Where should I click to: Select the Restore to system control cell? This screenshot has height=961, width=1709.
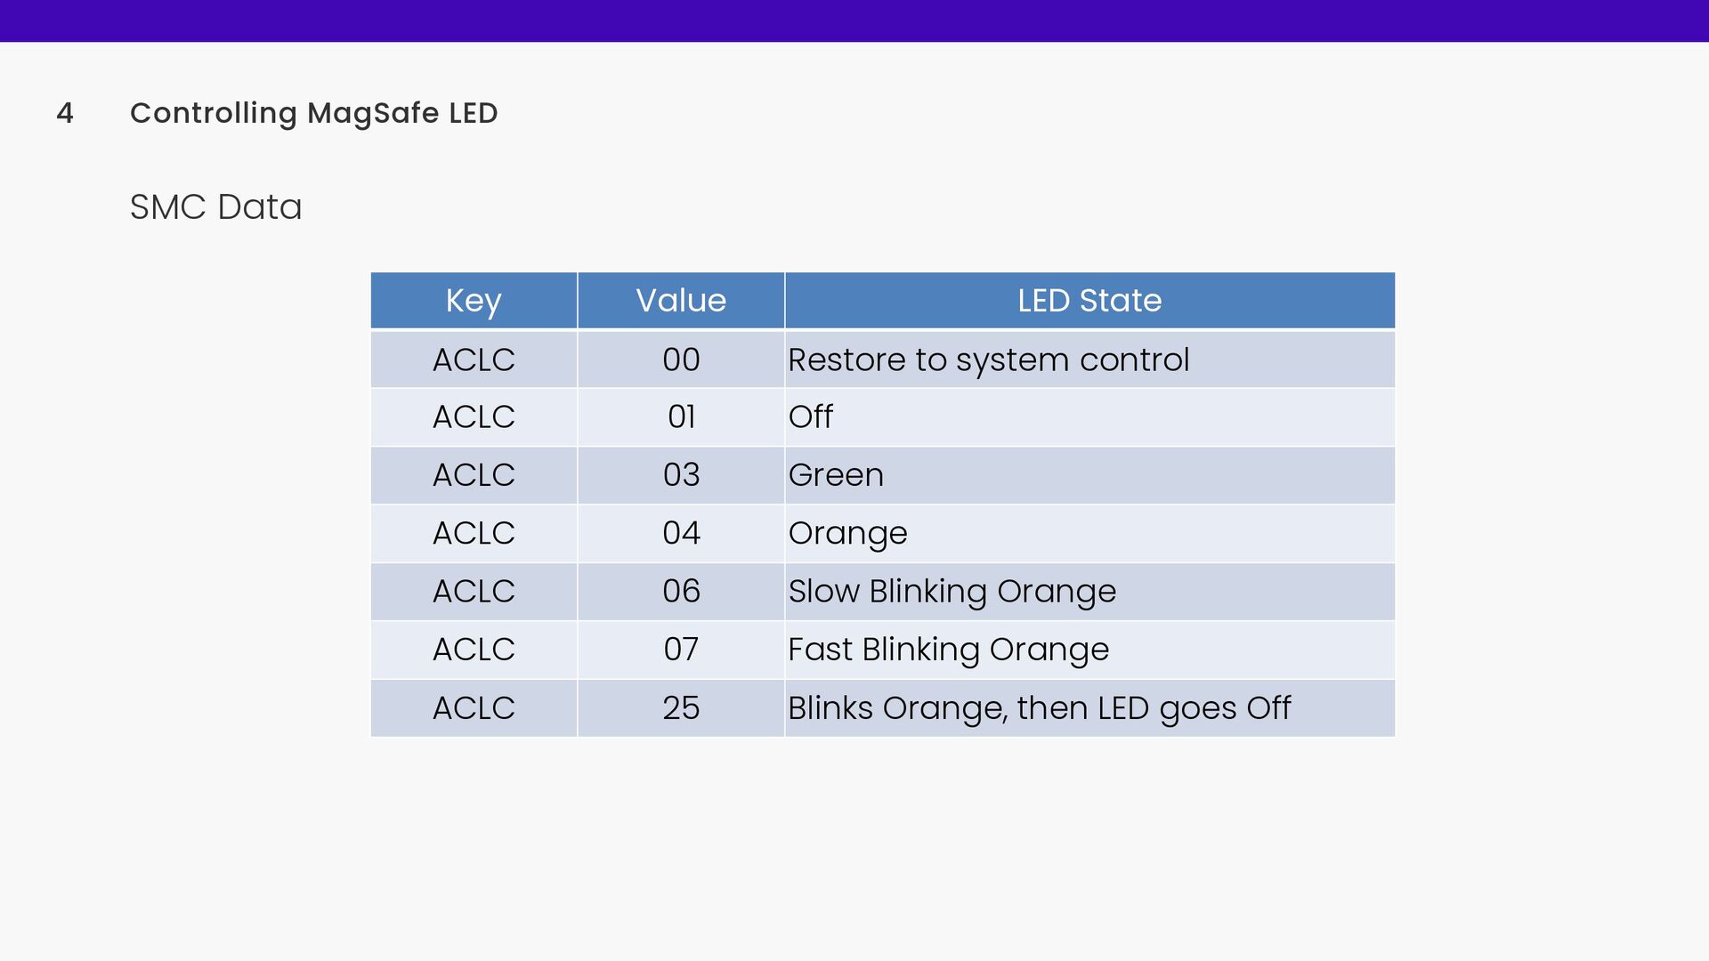(1089, 359)
